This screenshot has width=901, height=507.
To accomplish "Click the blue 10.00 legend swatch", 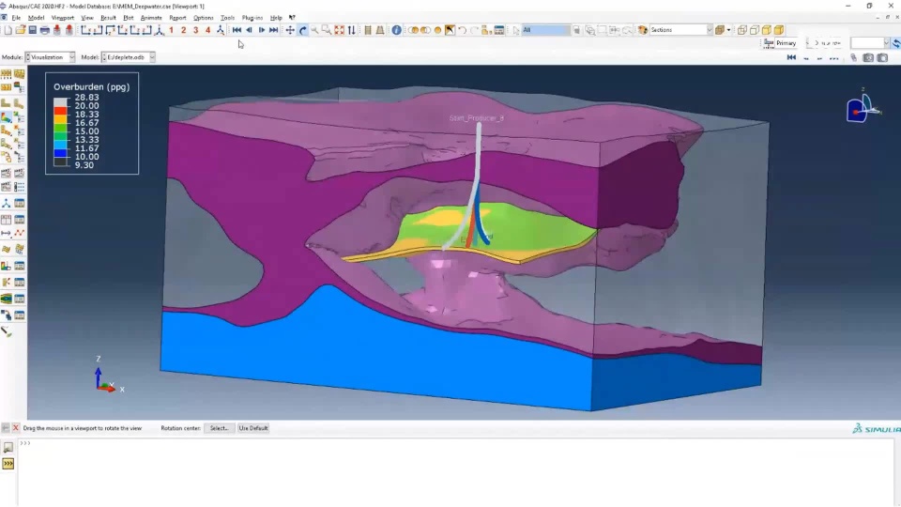I will 61,153.
